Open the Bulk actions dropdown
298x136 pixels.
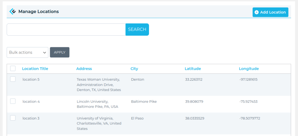click(27, 52)
